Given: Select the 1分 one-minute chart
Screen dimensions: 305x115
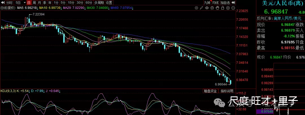Looking at the screenshot, I should 56,3.
